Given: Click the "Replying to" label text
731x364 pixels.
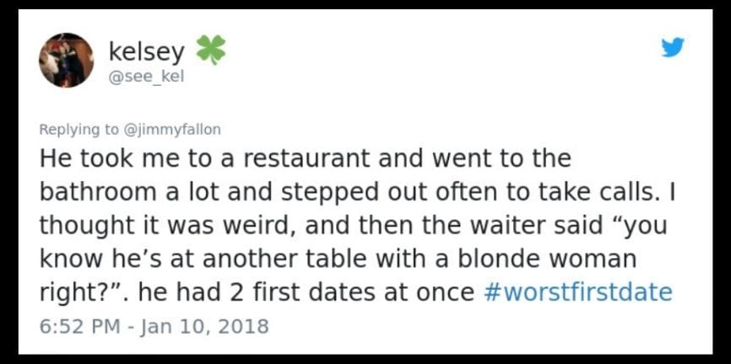Looking at the screenshot, I should pos(80,129).
